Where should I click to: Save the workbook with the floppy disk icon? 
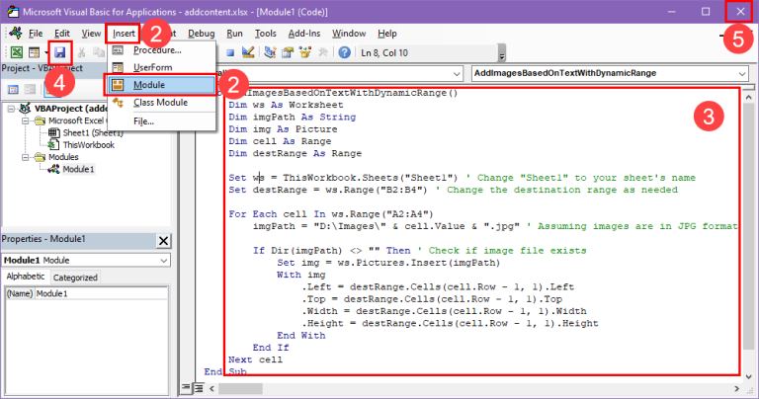pyautogui.click(x=60, y=52)
